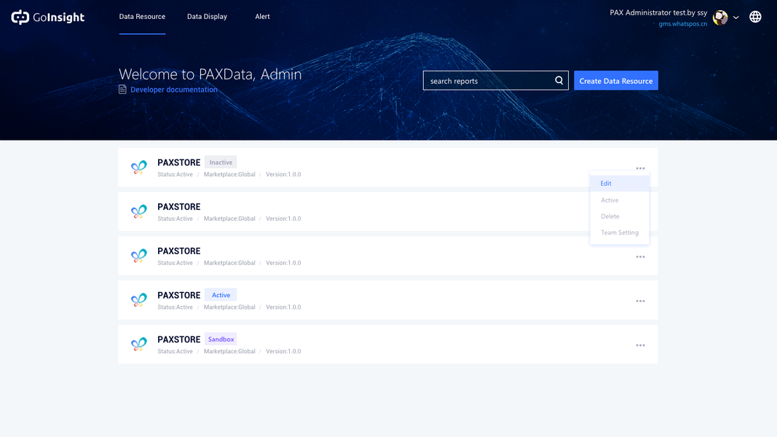This screenshot has width=777, height=437.
Task: Click PAXSTORE title in second row
Action: 179,207
